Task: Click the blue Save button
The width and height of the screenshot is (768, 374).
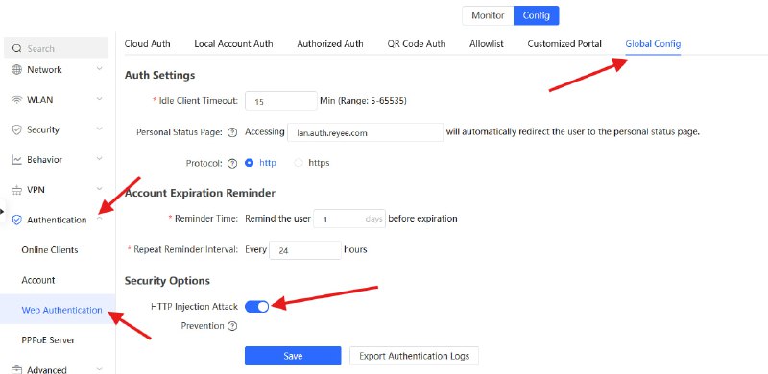Action: tap(293, 356)
